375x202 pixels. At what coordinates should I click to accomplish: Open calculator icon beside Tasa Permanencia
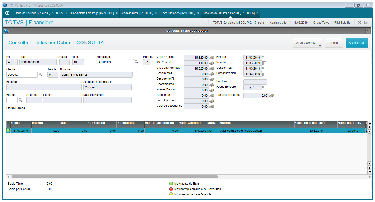click(x=272, y=96)
